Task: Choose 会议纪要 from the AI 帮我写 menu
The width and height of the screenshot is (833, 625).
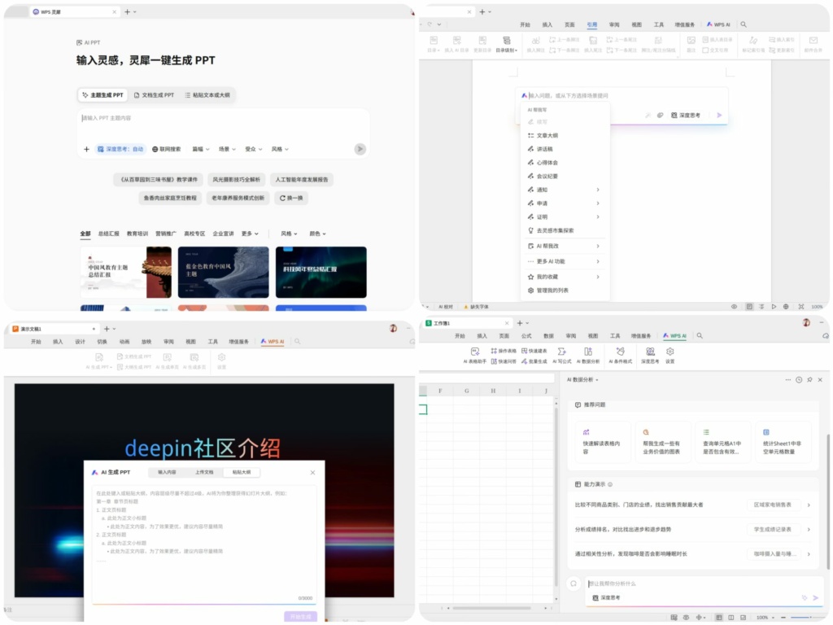Action: click(547, 176)
